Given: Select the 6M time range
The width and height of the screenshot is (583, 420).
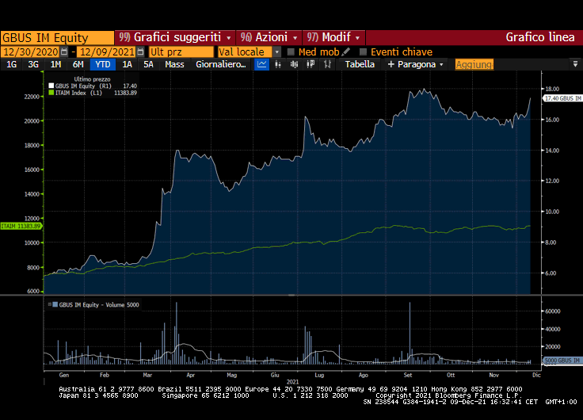Looking at the screenshot, I should click(78, 65).
